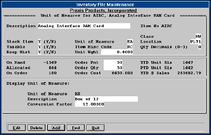The height and width of the screenshot is (135, 211).
Task: Click the Keep Hist Y/N field
Action: pos(39,52)
